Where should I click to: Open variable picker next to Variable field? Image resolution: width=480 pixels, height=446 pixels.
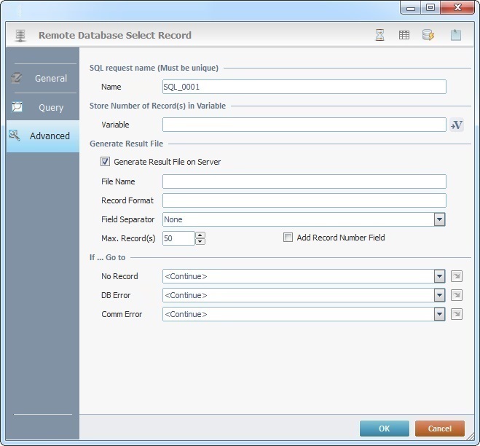(457, 125)
